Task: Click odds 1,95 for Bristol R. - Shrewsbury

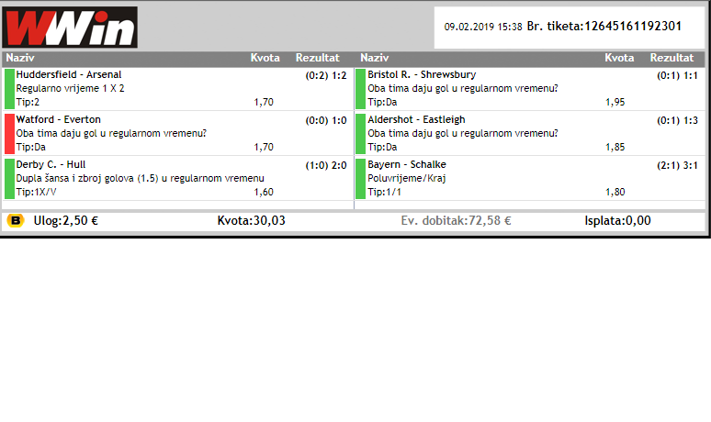Action: 615,103
